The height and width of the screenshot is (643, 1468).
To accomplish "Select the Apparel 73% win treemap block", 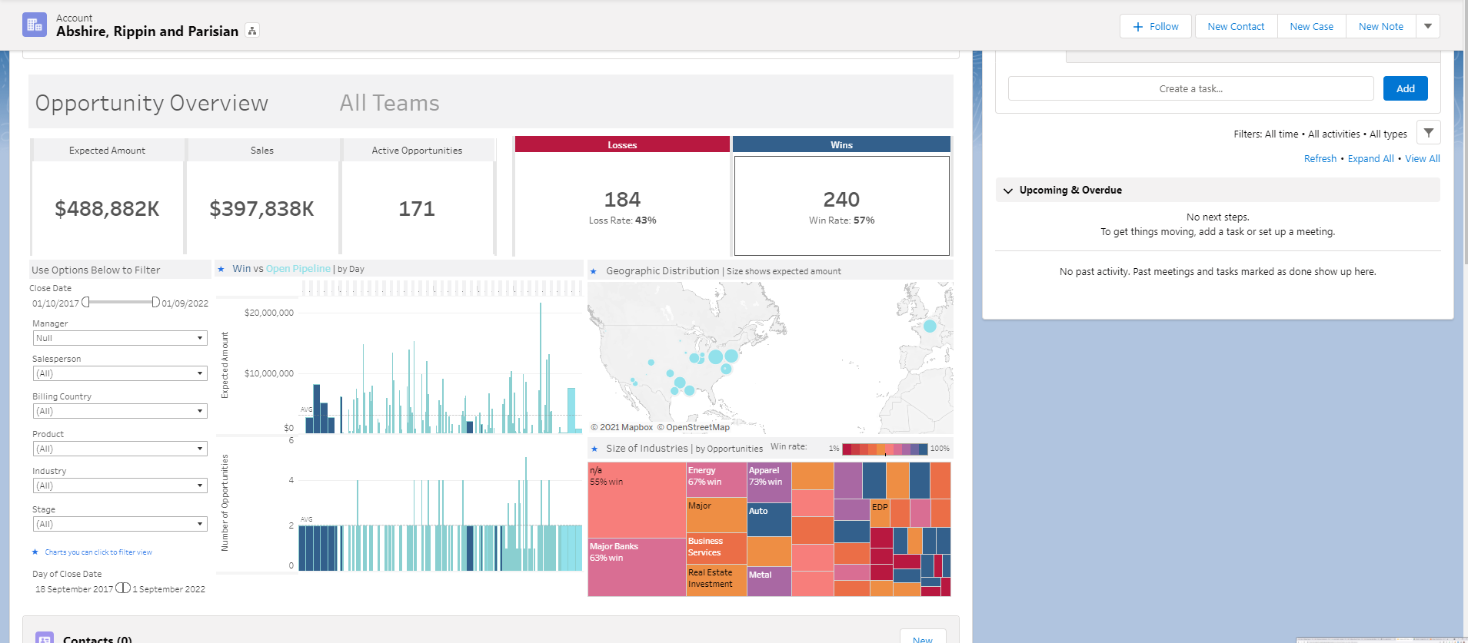I will [x=769, y=482].
